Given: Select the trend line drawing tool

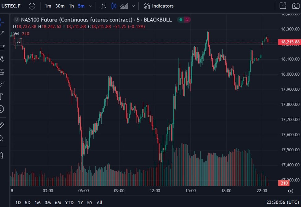Looking at the screenshot, I should click(x=2, y=33).
